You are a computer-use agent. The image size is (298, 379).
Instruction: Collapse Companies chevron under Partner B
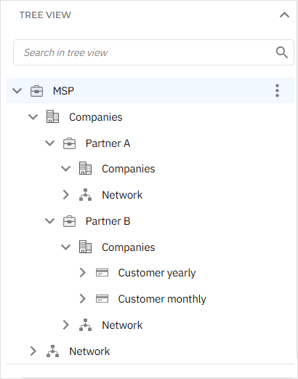[65, 247]
